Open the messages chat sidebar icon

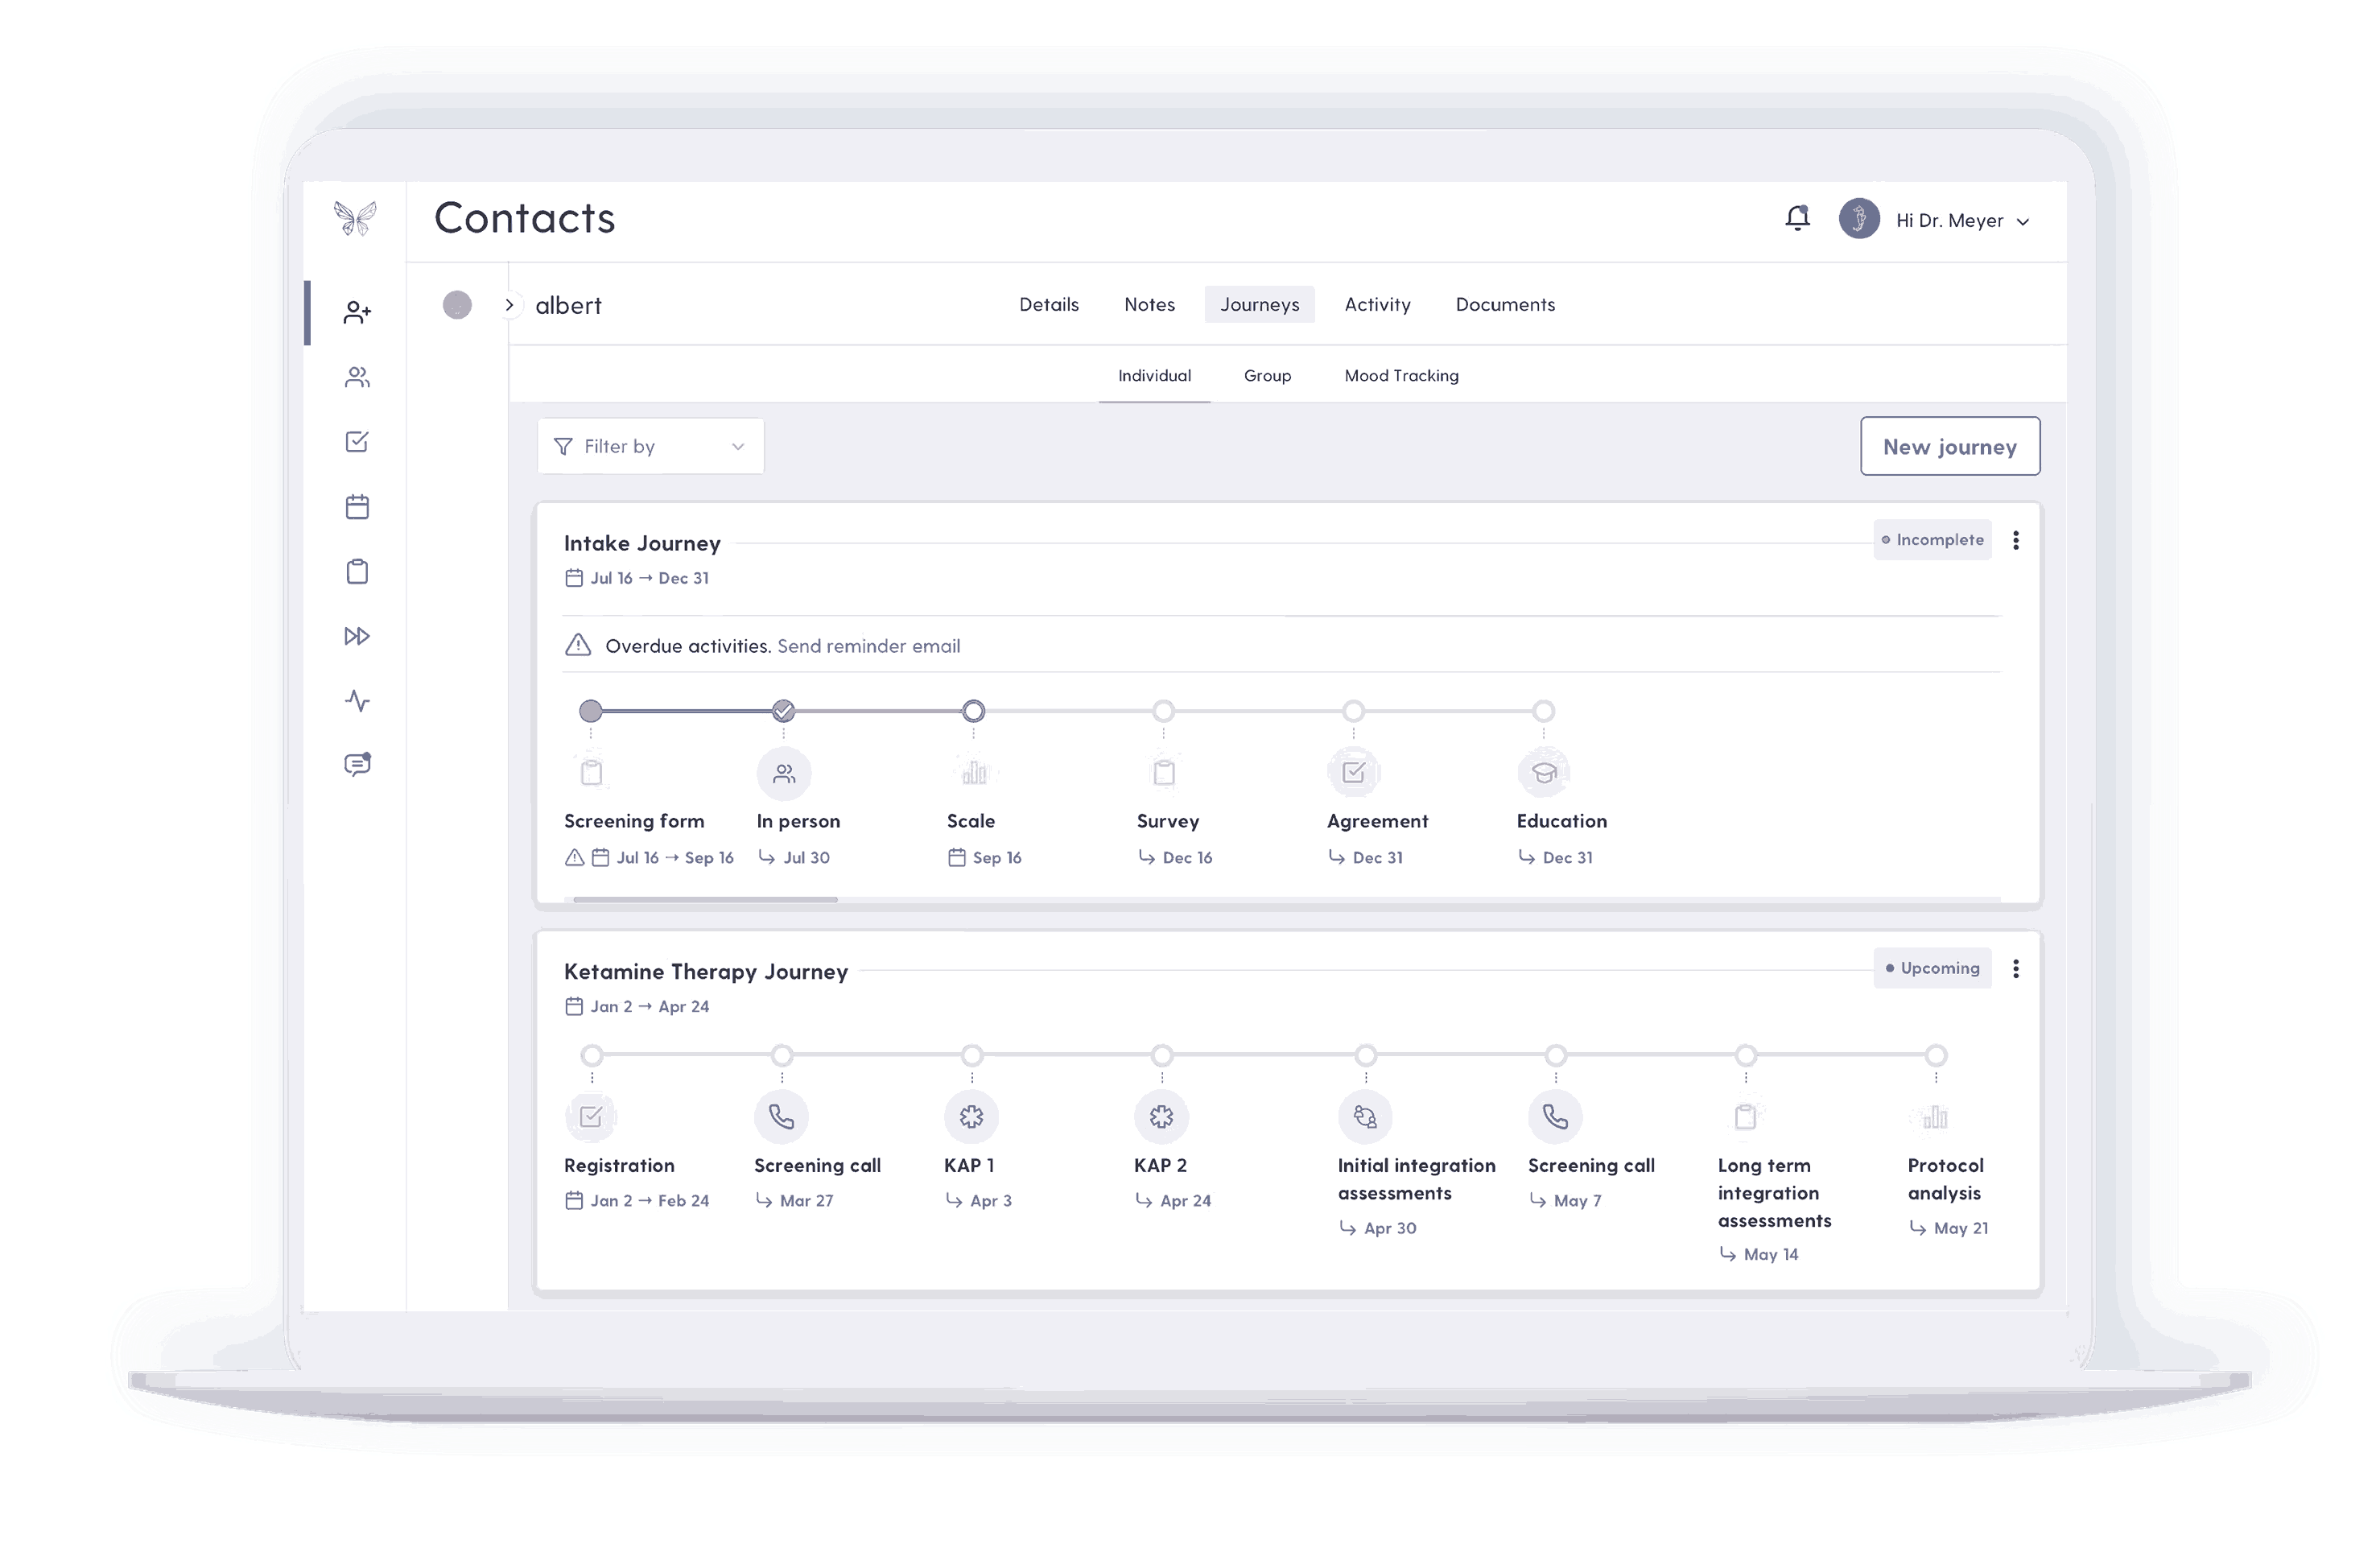coord(357,765)
